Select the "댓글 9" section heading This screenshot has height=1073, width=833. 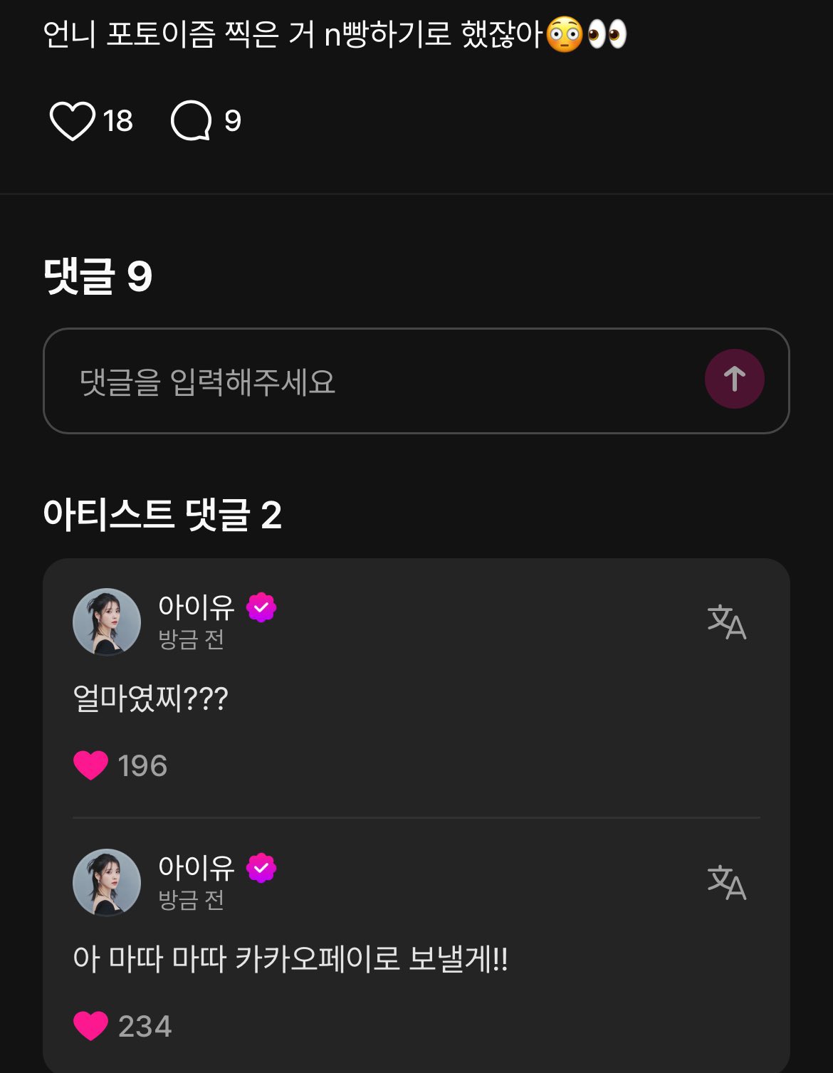click(98, 276)
